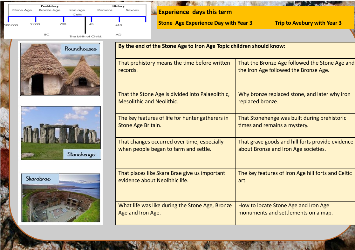
Task: Click the 2,000 BC timeline marker
Action: tap(35, 20)
